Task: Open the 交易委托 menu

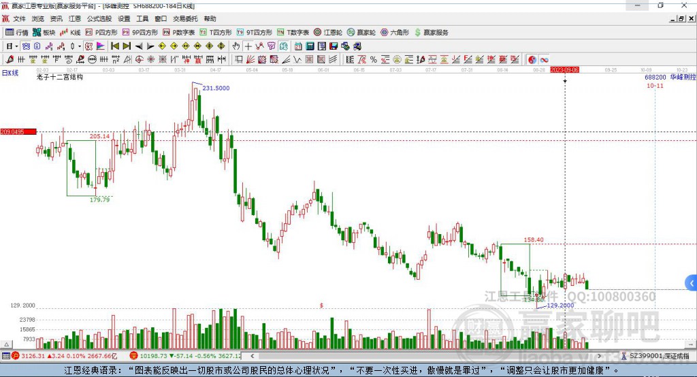Action: pos(185,18)
